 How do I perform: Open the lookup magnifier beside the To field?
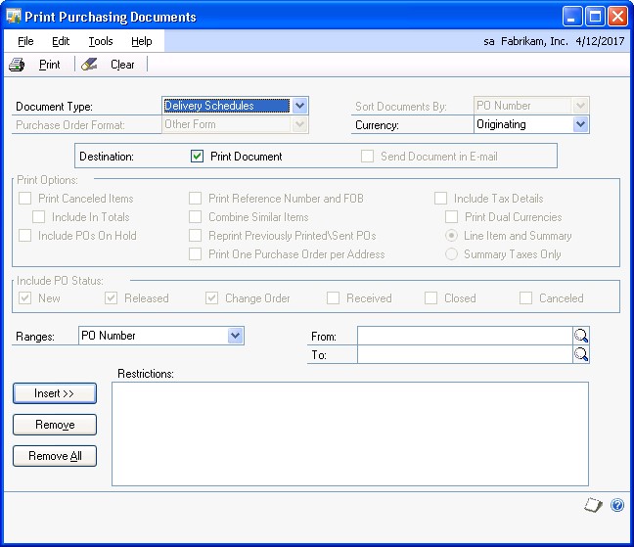[x=581, y=354]
